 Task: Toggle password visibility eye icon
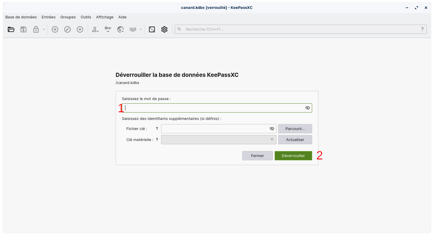click(308, 108)
